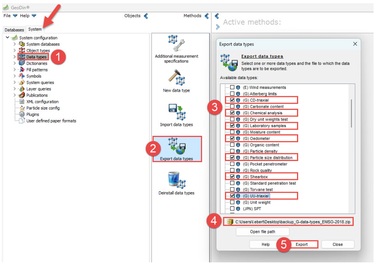Select the New data type hammer icon
Viewport: 376px width, 264px height.
176,78
